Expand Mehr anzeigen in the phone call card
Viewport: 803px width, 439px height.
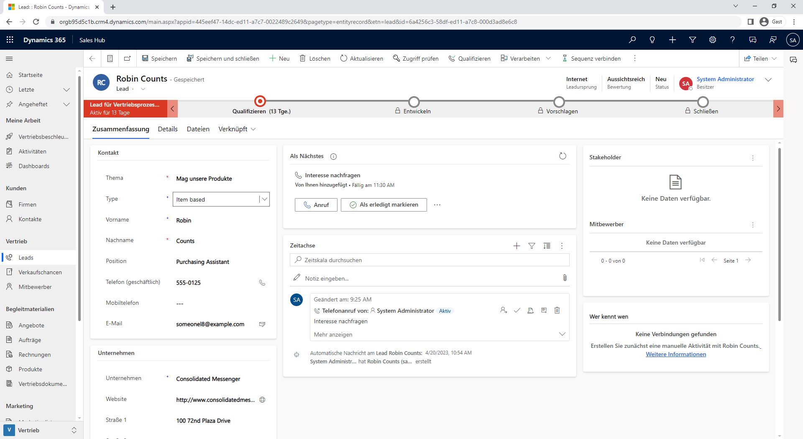pyautogui.click(x=562, y=334)
